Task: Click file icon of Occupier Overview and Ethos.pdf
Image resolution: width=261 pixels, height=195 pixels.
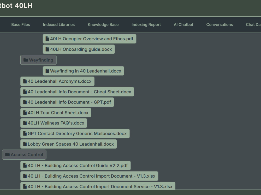Action: (47, 39)
